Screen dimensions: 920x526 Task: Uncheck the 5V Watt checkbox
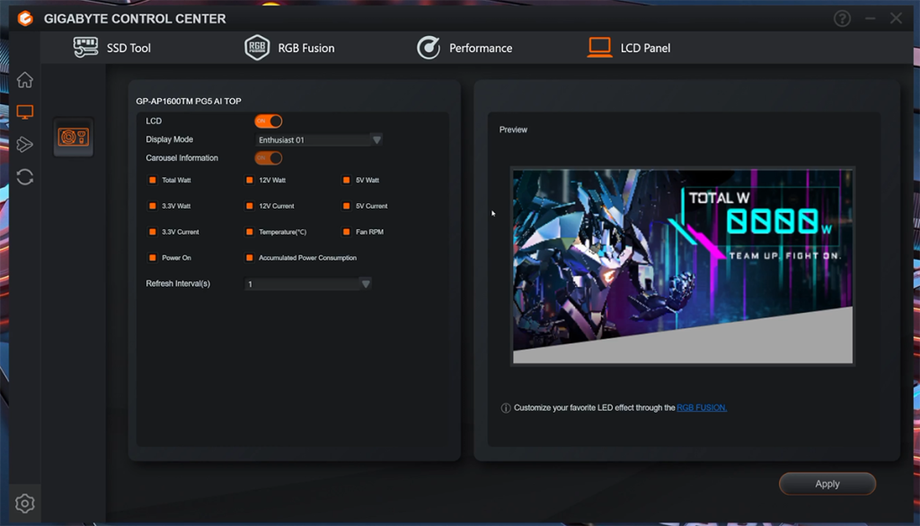point(346,180)
